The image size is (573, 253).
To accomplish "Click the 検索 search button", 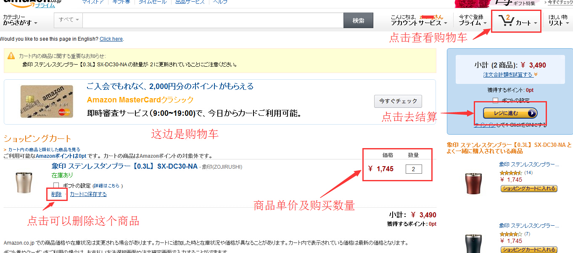I will 358,21.
